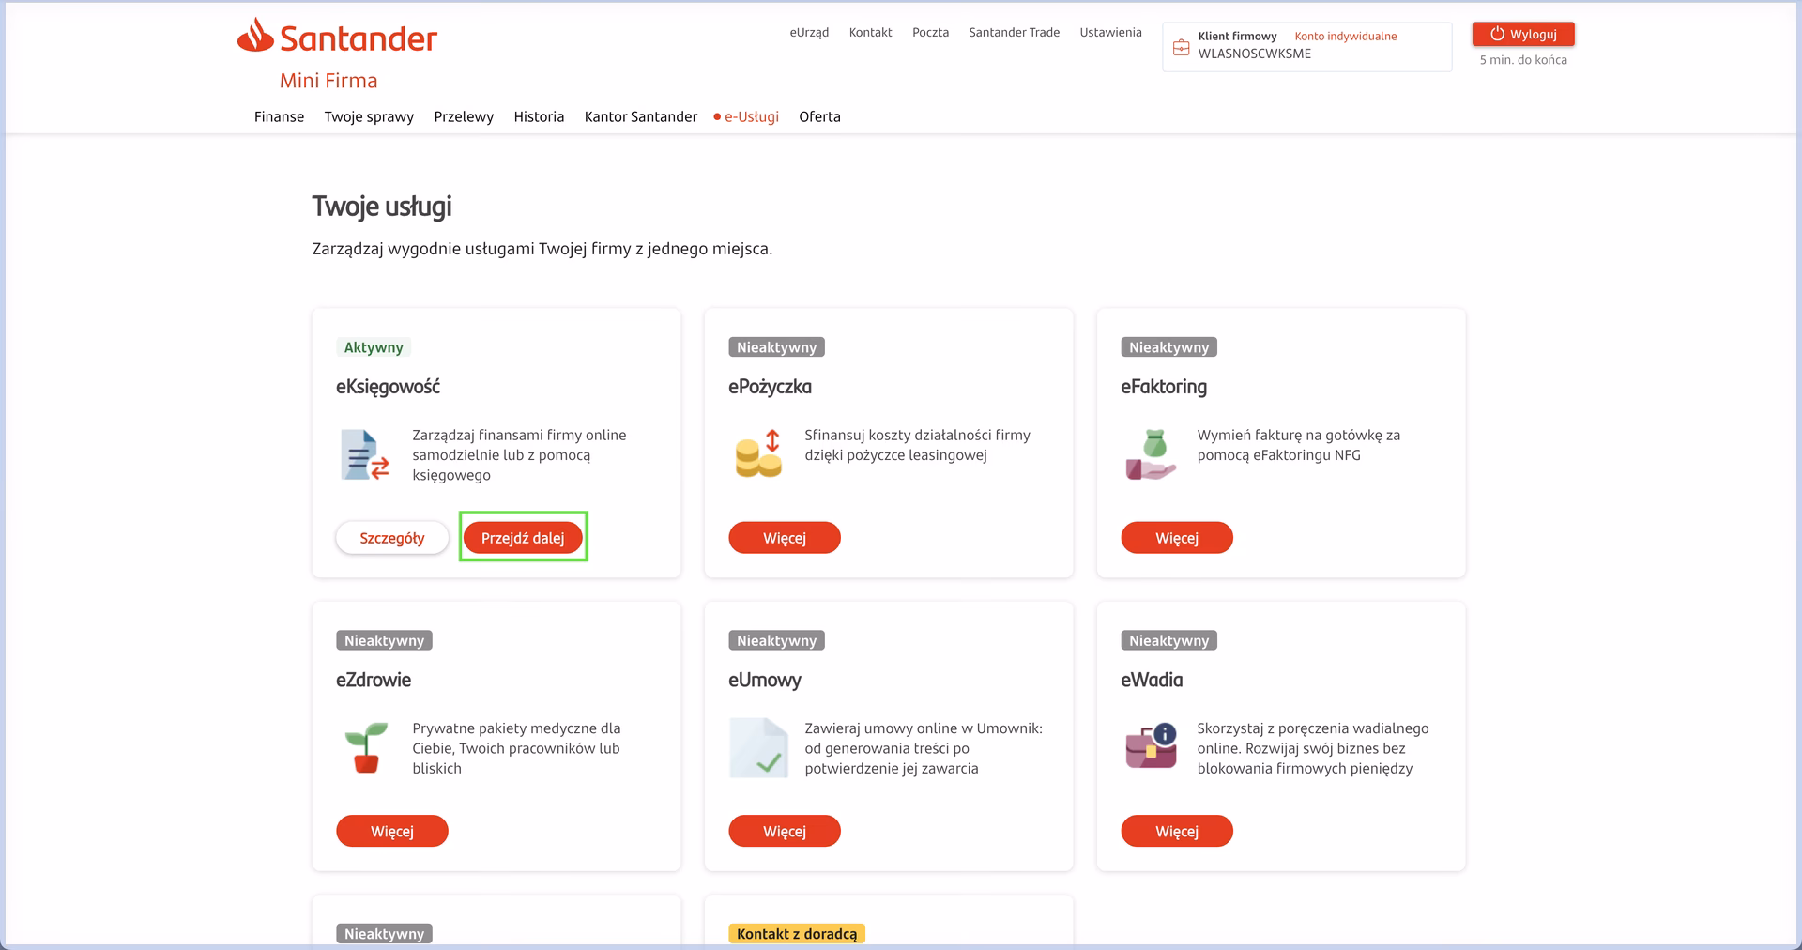The width and height of the screenshot is (1802, 950).
Task: Go to the Historia section
Action: click(539, 117)
